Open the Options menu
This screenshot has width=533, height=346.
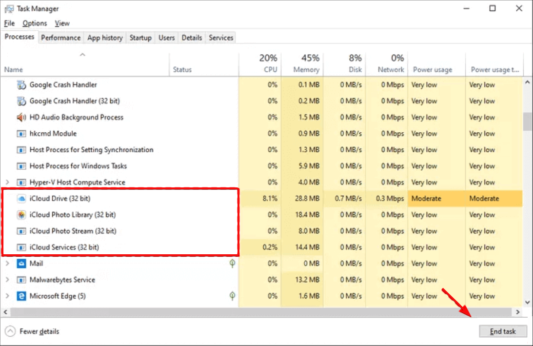coord(35,23)
